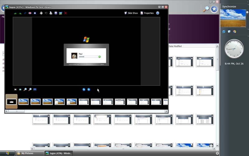249x156 pixels.
Task: Switch to My Pictures taskbar button
Action: pyautogui.click(x=30, y=153)
